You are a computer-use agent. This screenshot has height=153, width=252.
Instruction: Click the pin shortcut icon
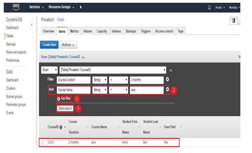(x=81, y=7)
